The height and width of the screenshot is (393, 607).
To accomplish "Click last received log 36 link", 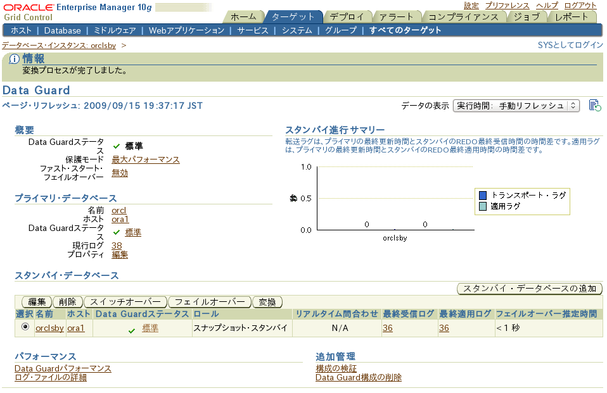I will pyautogui.click(x=388, y=328).
